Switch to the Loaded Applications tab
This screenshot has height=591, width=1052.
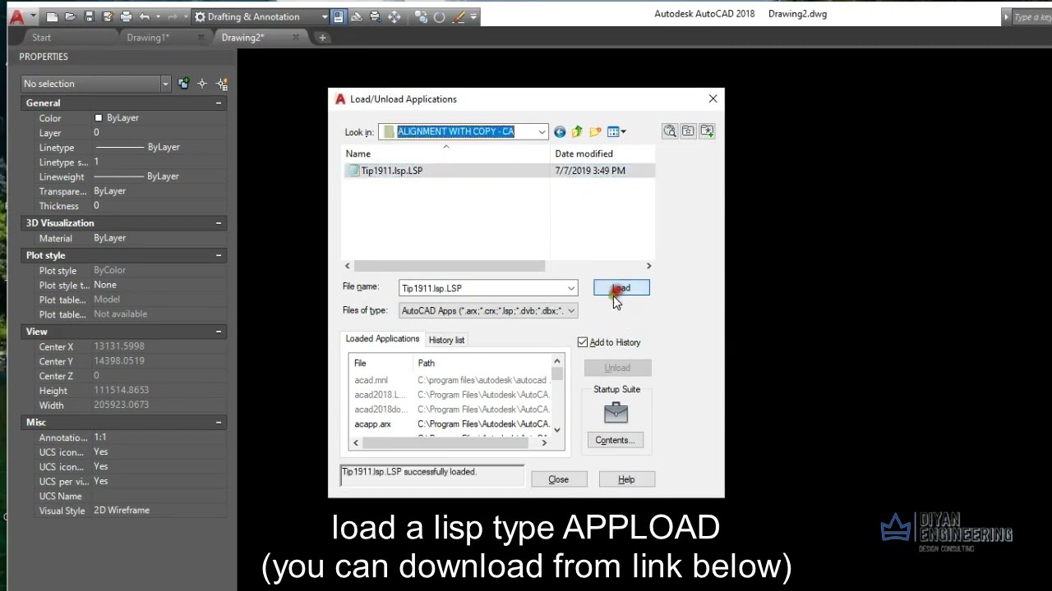[x=382, y=339]
